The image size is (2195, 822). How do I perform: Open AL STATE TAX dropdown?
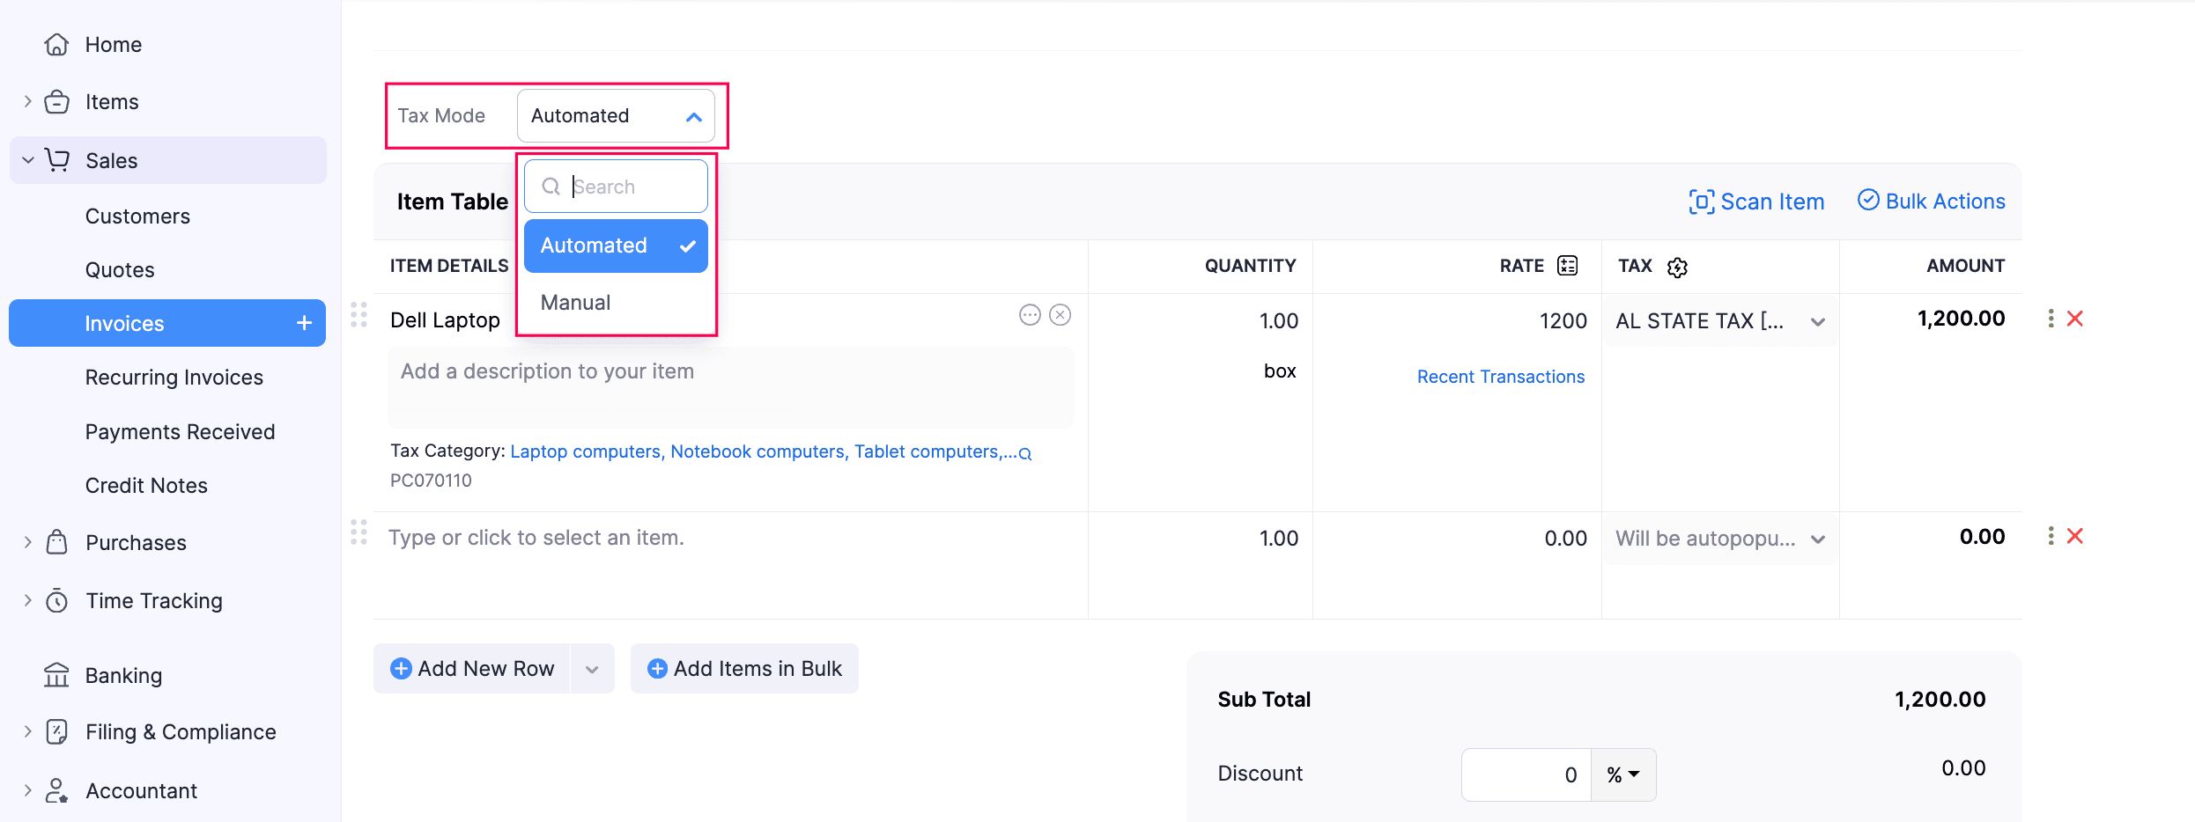pyautogui.click(x=1817, y=322)
